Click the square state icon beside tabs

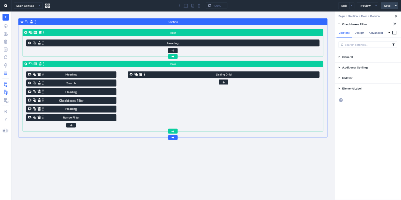tap(394, 33)
